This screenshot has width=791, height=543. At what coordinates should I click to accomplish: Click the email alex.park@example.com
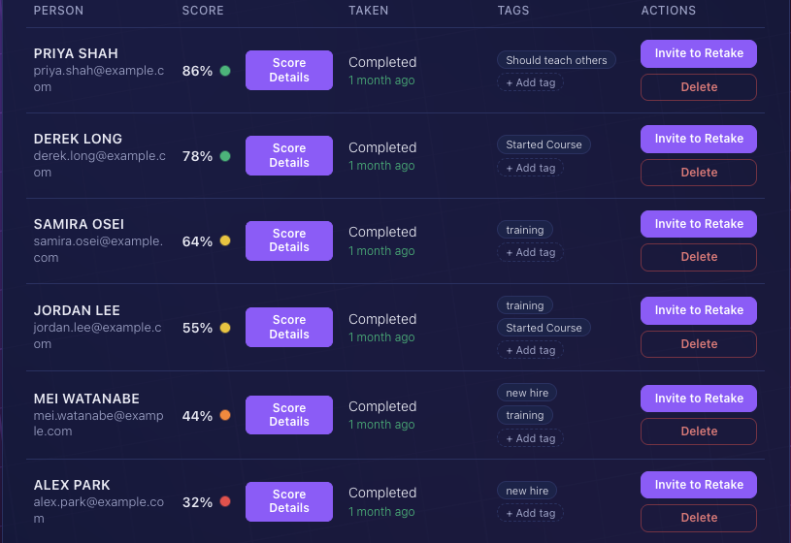pos(99,510)
